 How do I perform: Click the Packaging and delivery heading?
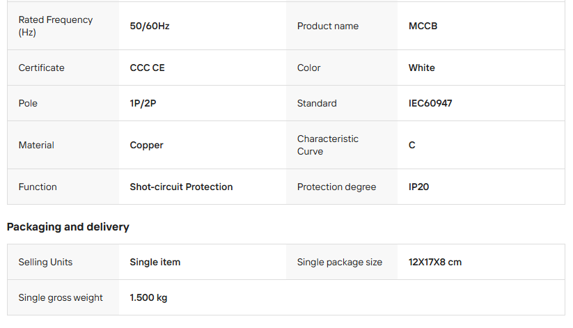tap(68, 226)
